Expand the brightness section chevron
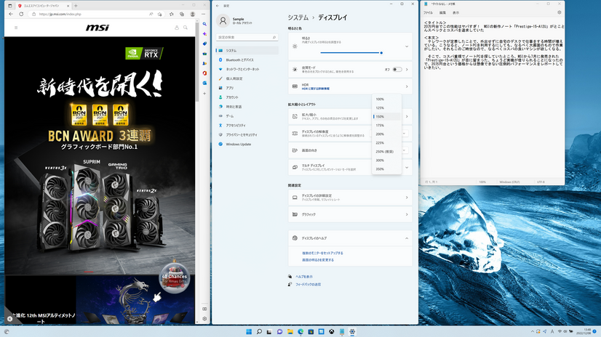Image resolution: width=601 pixels, height=337 pixels. (x=407, y=46)
